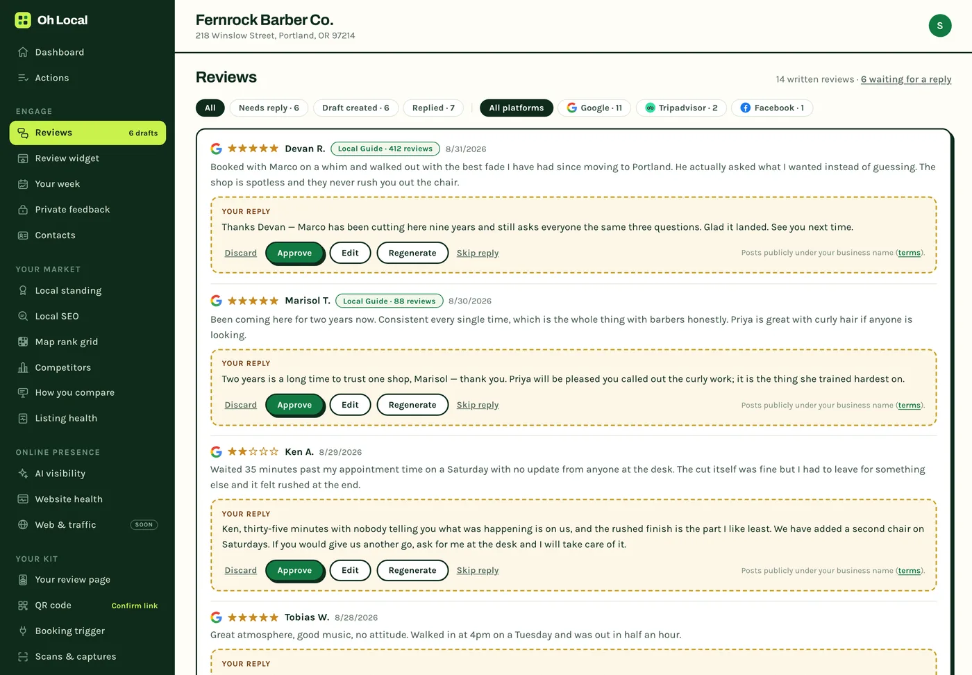Click Google logo beside Devan R.

(217, 149)
